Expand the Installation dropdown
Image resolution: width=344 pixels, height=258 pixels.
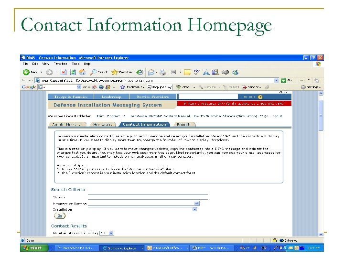click(194, 209)
